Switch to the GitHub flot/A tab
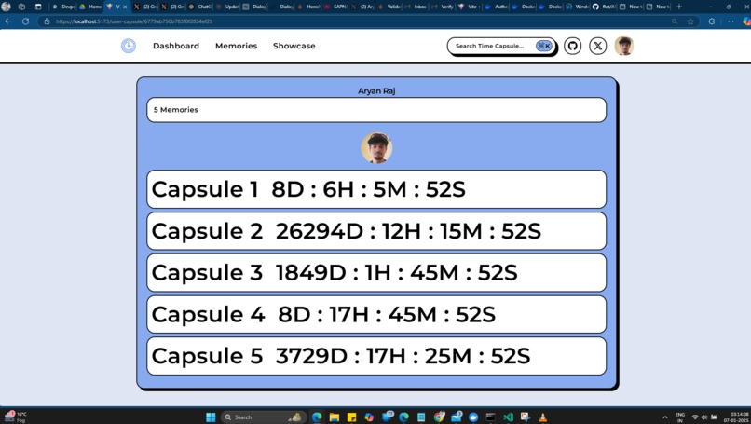The height and width of the screenshot is (424, 751). (x=605, y=7)
